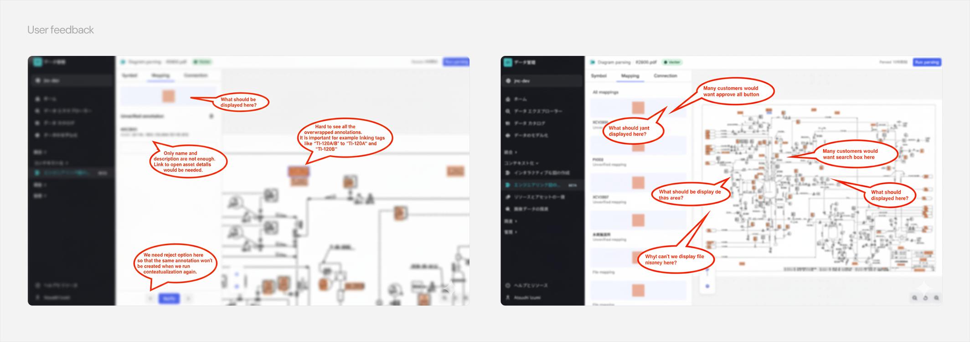The image size is (970, 342).
Task: Open Connection tab in left mockup
Action: coord(196,75)
